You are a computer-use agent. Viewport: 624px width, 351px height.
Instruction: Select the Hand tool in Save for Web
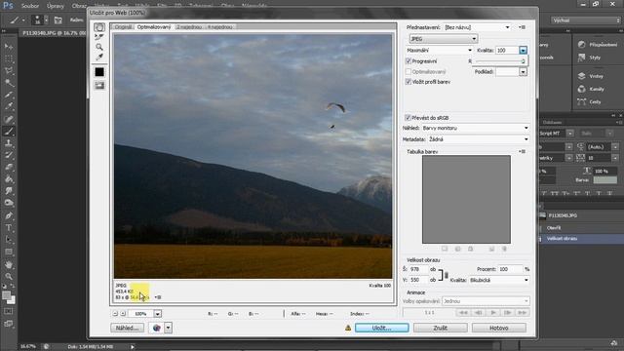coord(99,27)
